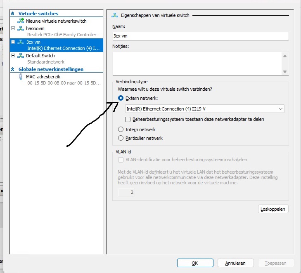Expand the Default Switch tree node
The height and width of the screenshot is (273, 301).
[13, 56]
